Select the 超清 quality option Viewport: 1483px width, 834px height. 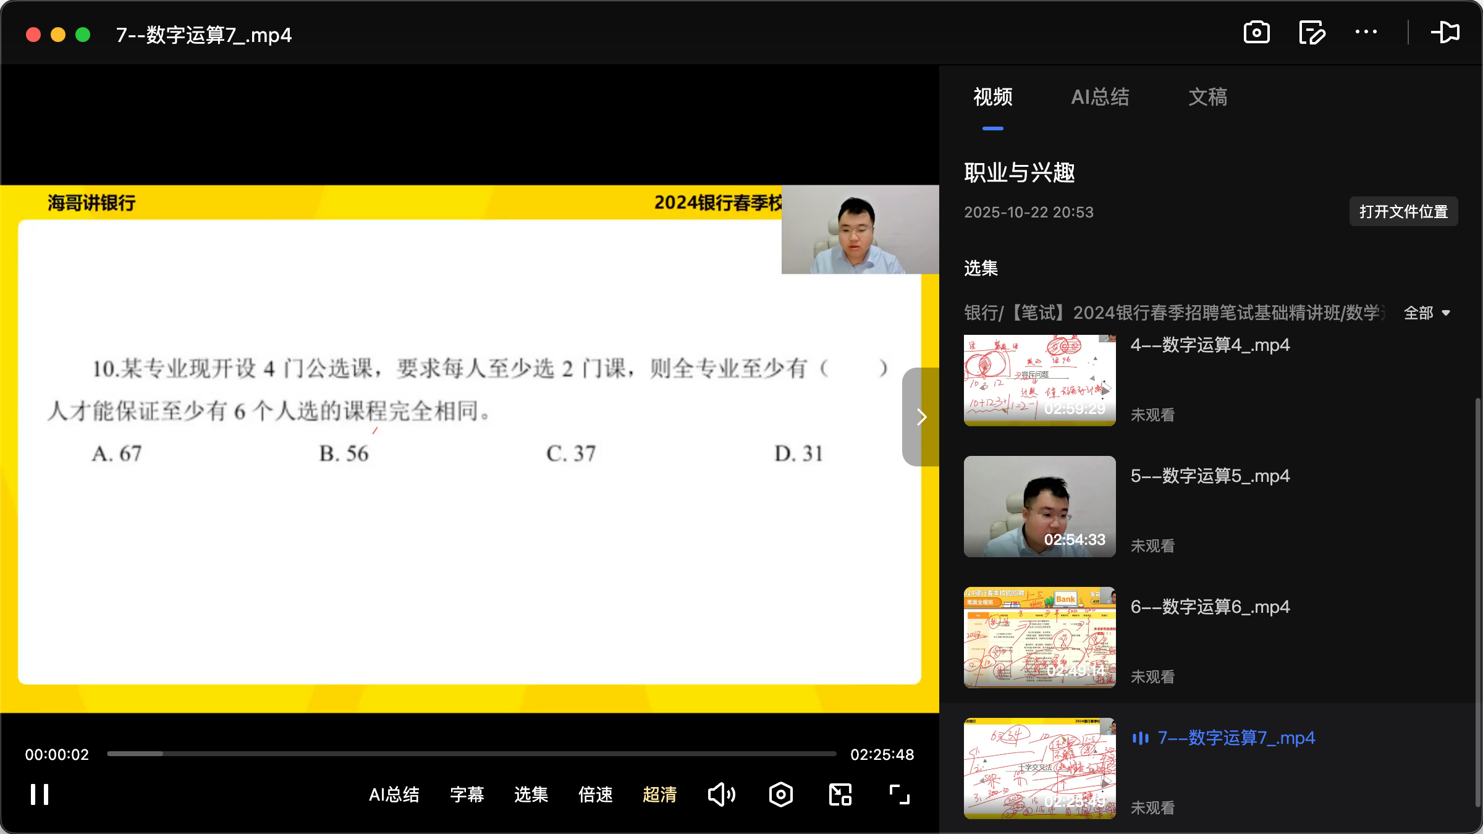[x=659, y=794]
